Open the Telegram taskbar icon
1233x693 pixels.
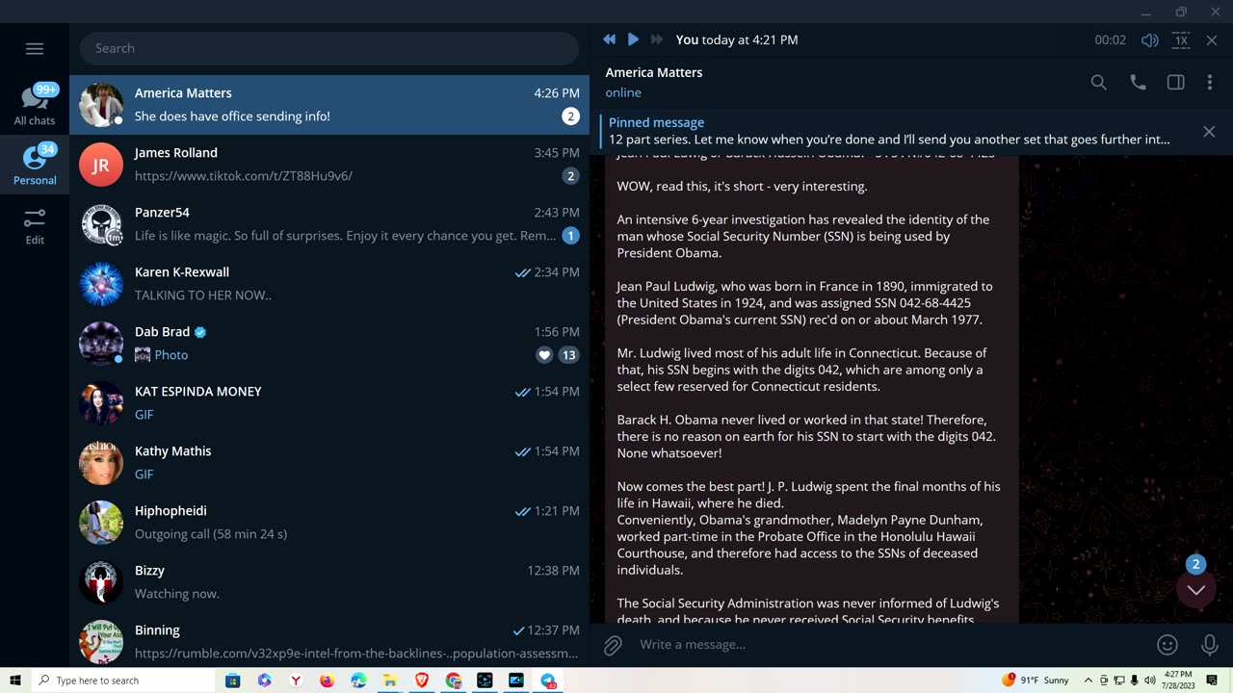click(x=548, y=680)
